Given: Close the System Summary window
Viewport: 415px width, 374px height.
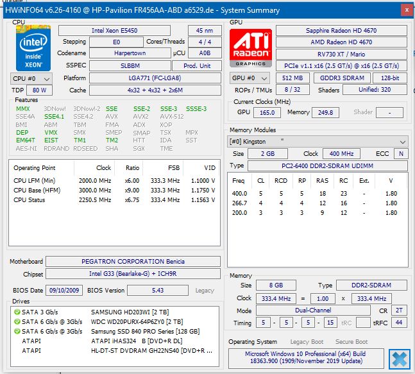Looking at the screenshot, I should (407, 10).
